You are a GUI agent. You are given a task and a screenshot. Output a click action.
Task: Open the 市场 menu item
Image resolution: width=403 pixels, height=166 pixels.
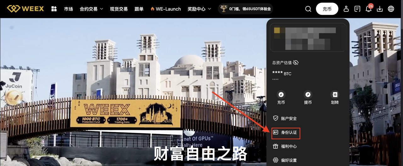(68, 9)
